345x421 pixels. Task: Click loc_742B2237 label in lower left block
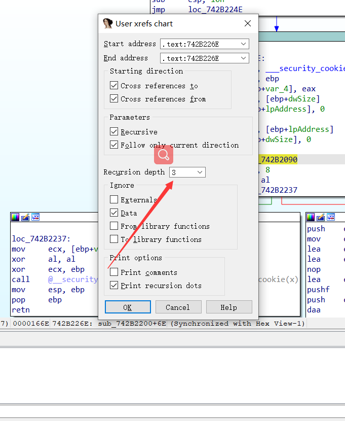(x=41, y=239)
